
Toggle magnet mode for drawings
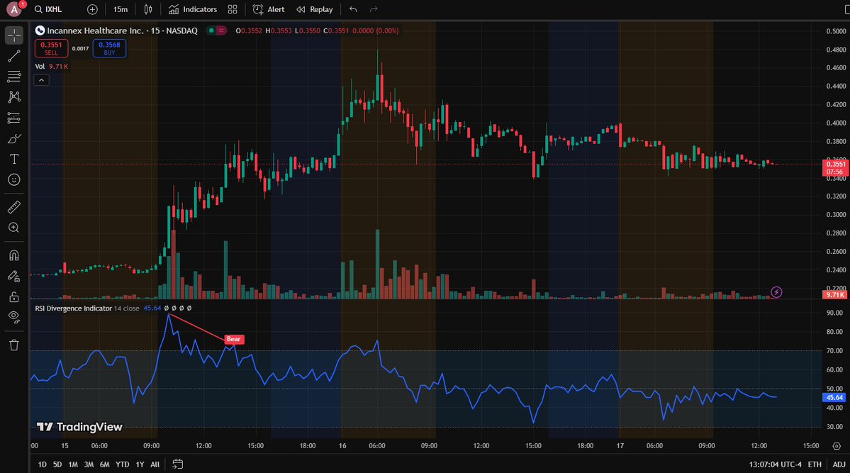coord(14,255)
